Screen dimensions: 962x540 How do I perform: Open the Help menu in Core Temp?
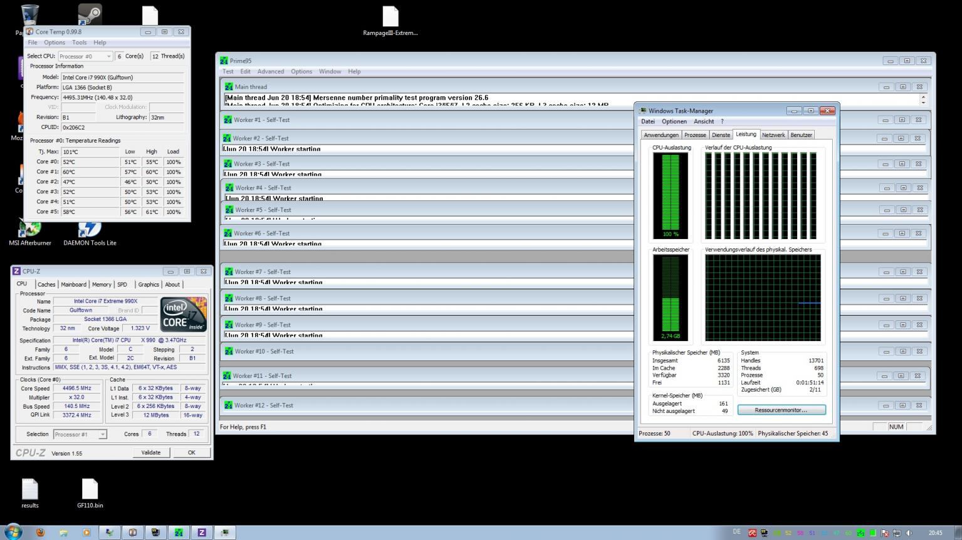click(100, 43)
